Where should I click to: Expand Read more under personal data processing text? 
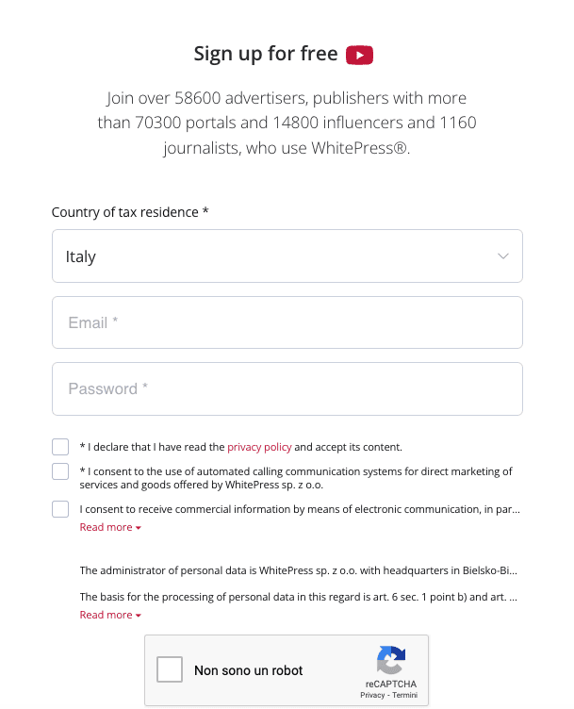110,615
